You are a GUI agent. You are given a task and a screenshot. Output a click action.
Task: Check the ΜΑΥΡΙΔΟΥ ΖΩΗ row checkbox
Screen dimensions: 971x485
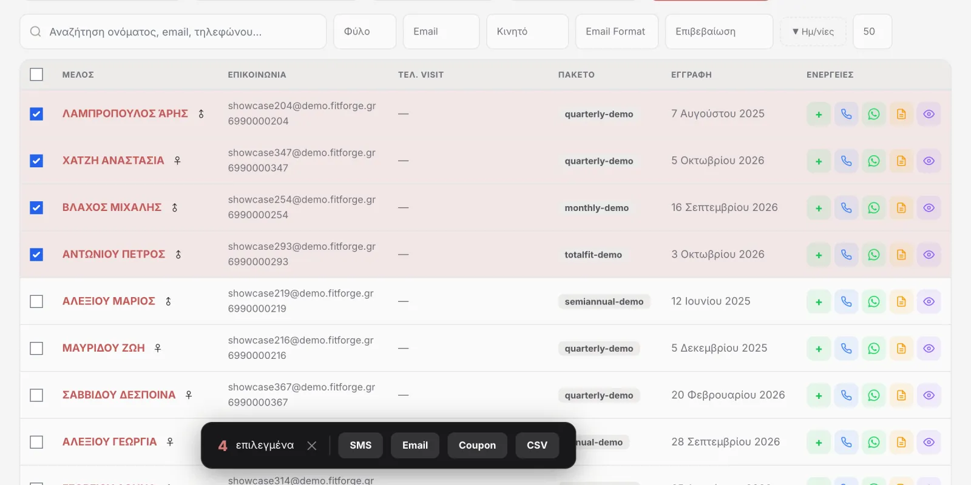[36, 349]
